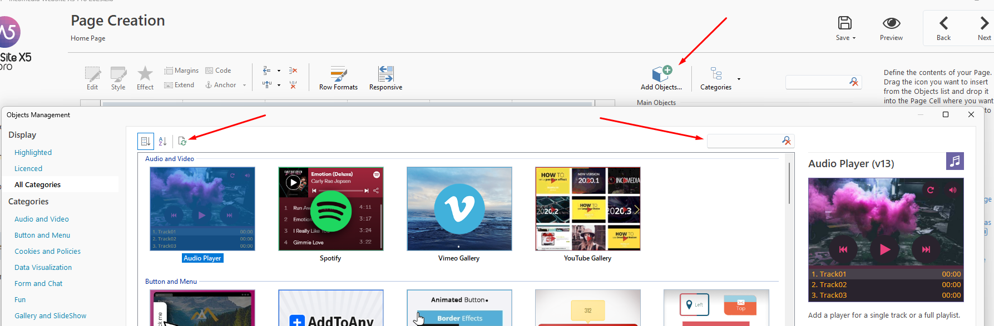
Task: Click the Edit object icon
Action: pos(92,78)
